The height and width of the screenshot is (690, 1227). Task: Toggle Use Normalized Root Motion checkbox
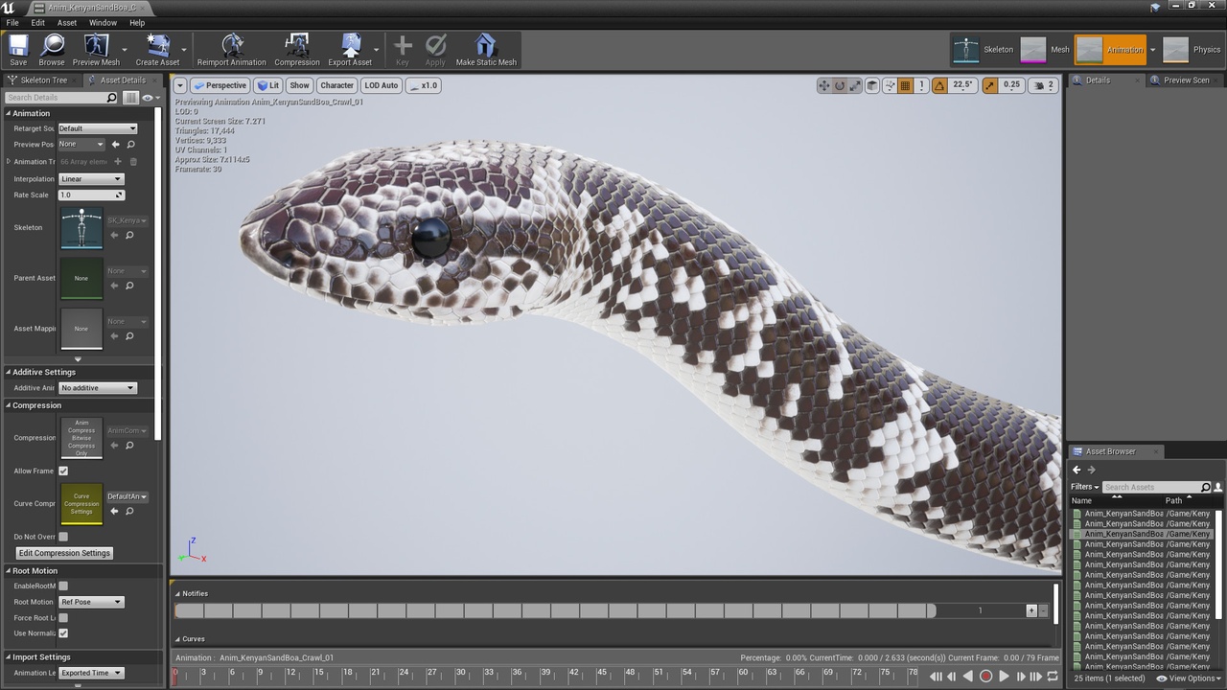[x=63, y=633]
